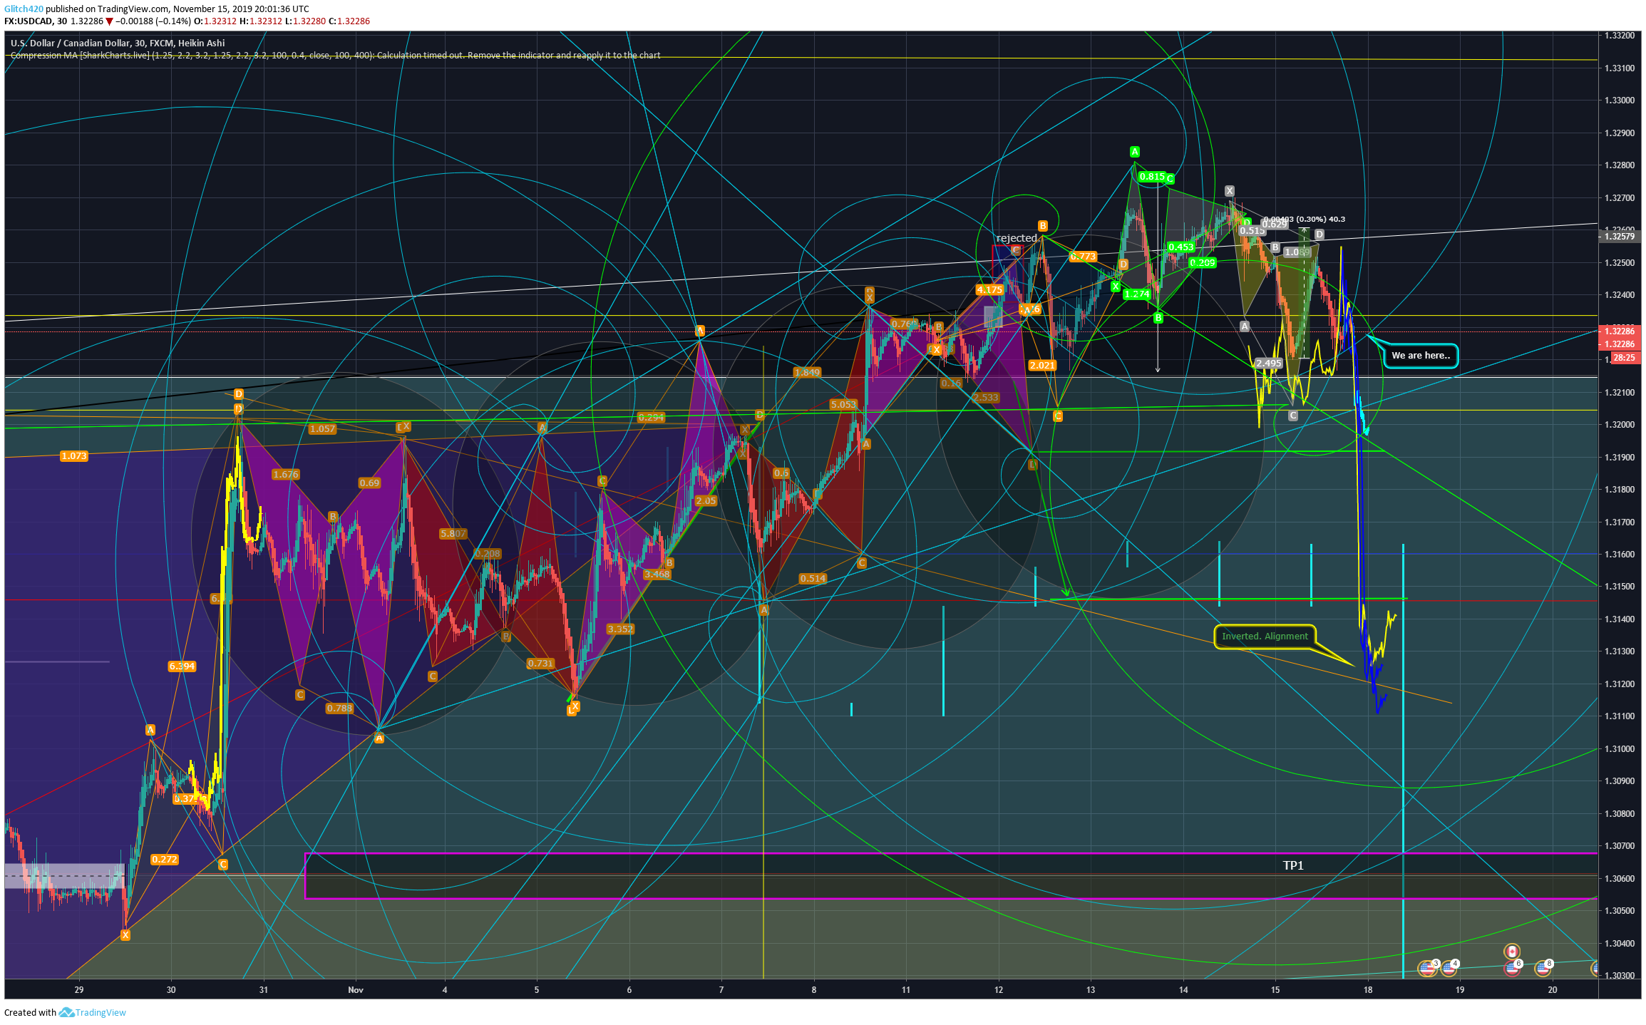The image size is (1646, 1025).
Task: Open the Canada flag economic event marker
Action: point(1512,952)
